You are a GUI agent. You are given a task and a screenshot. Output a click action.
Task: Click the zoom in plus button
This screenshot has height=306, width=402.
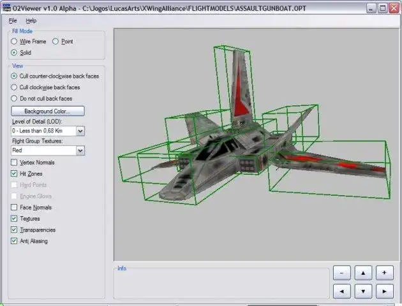(384, 273)
